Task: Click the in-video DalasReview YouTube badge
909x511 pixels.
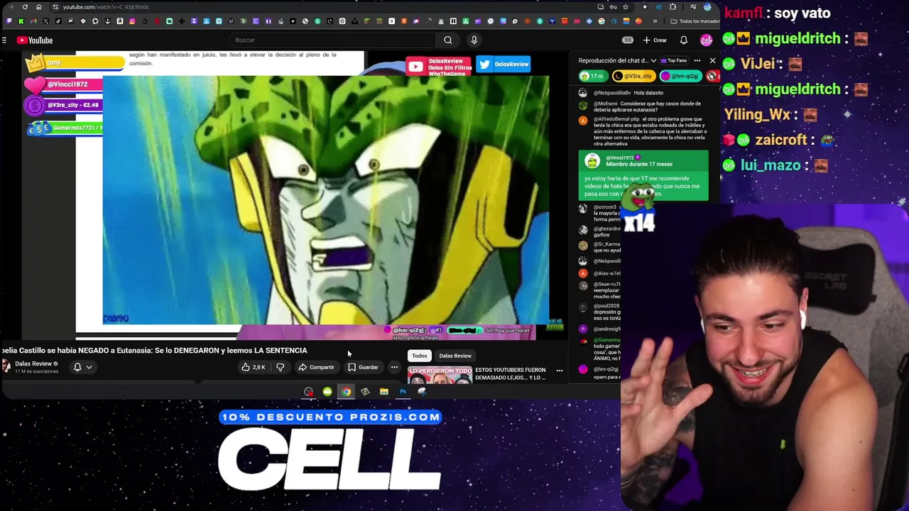Action: (439, 67)
